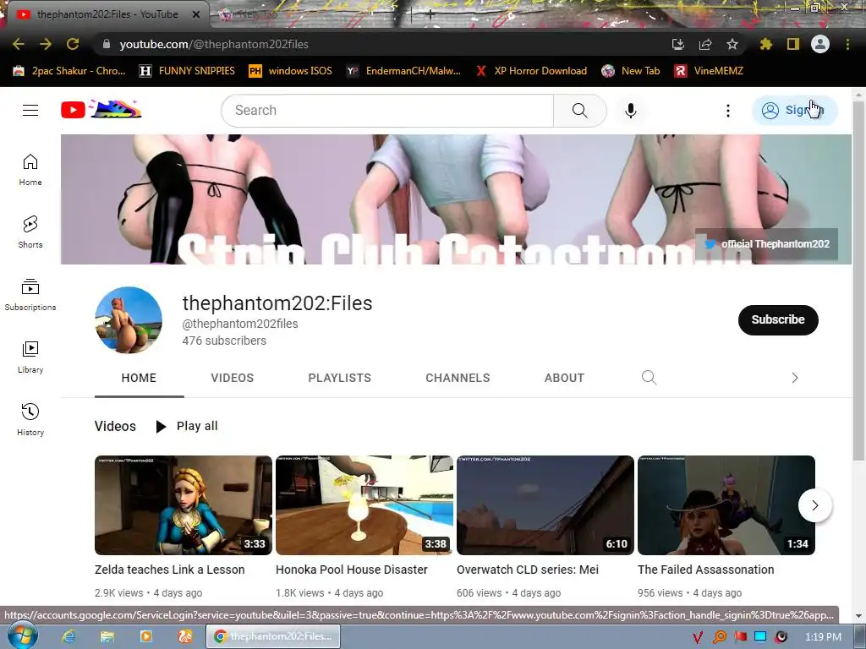
Task: Show next videos with carousel arrow
Action: pyautogui.click(x=814, y=505)
